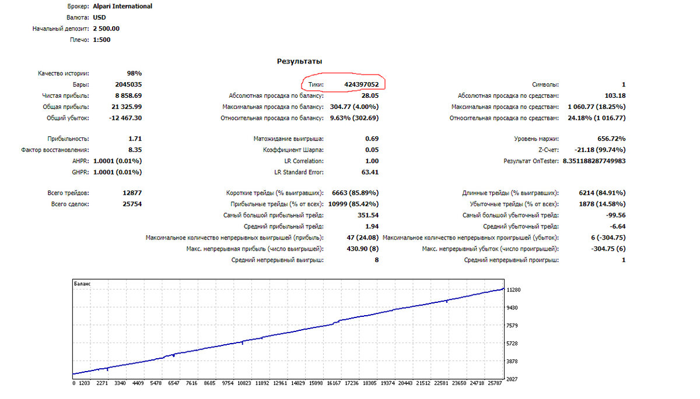Click the "GHPR:" label
The image size is (700, 399).
80,172
